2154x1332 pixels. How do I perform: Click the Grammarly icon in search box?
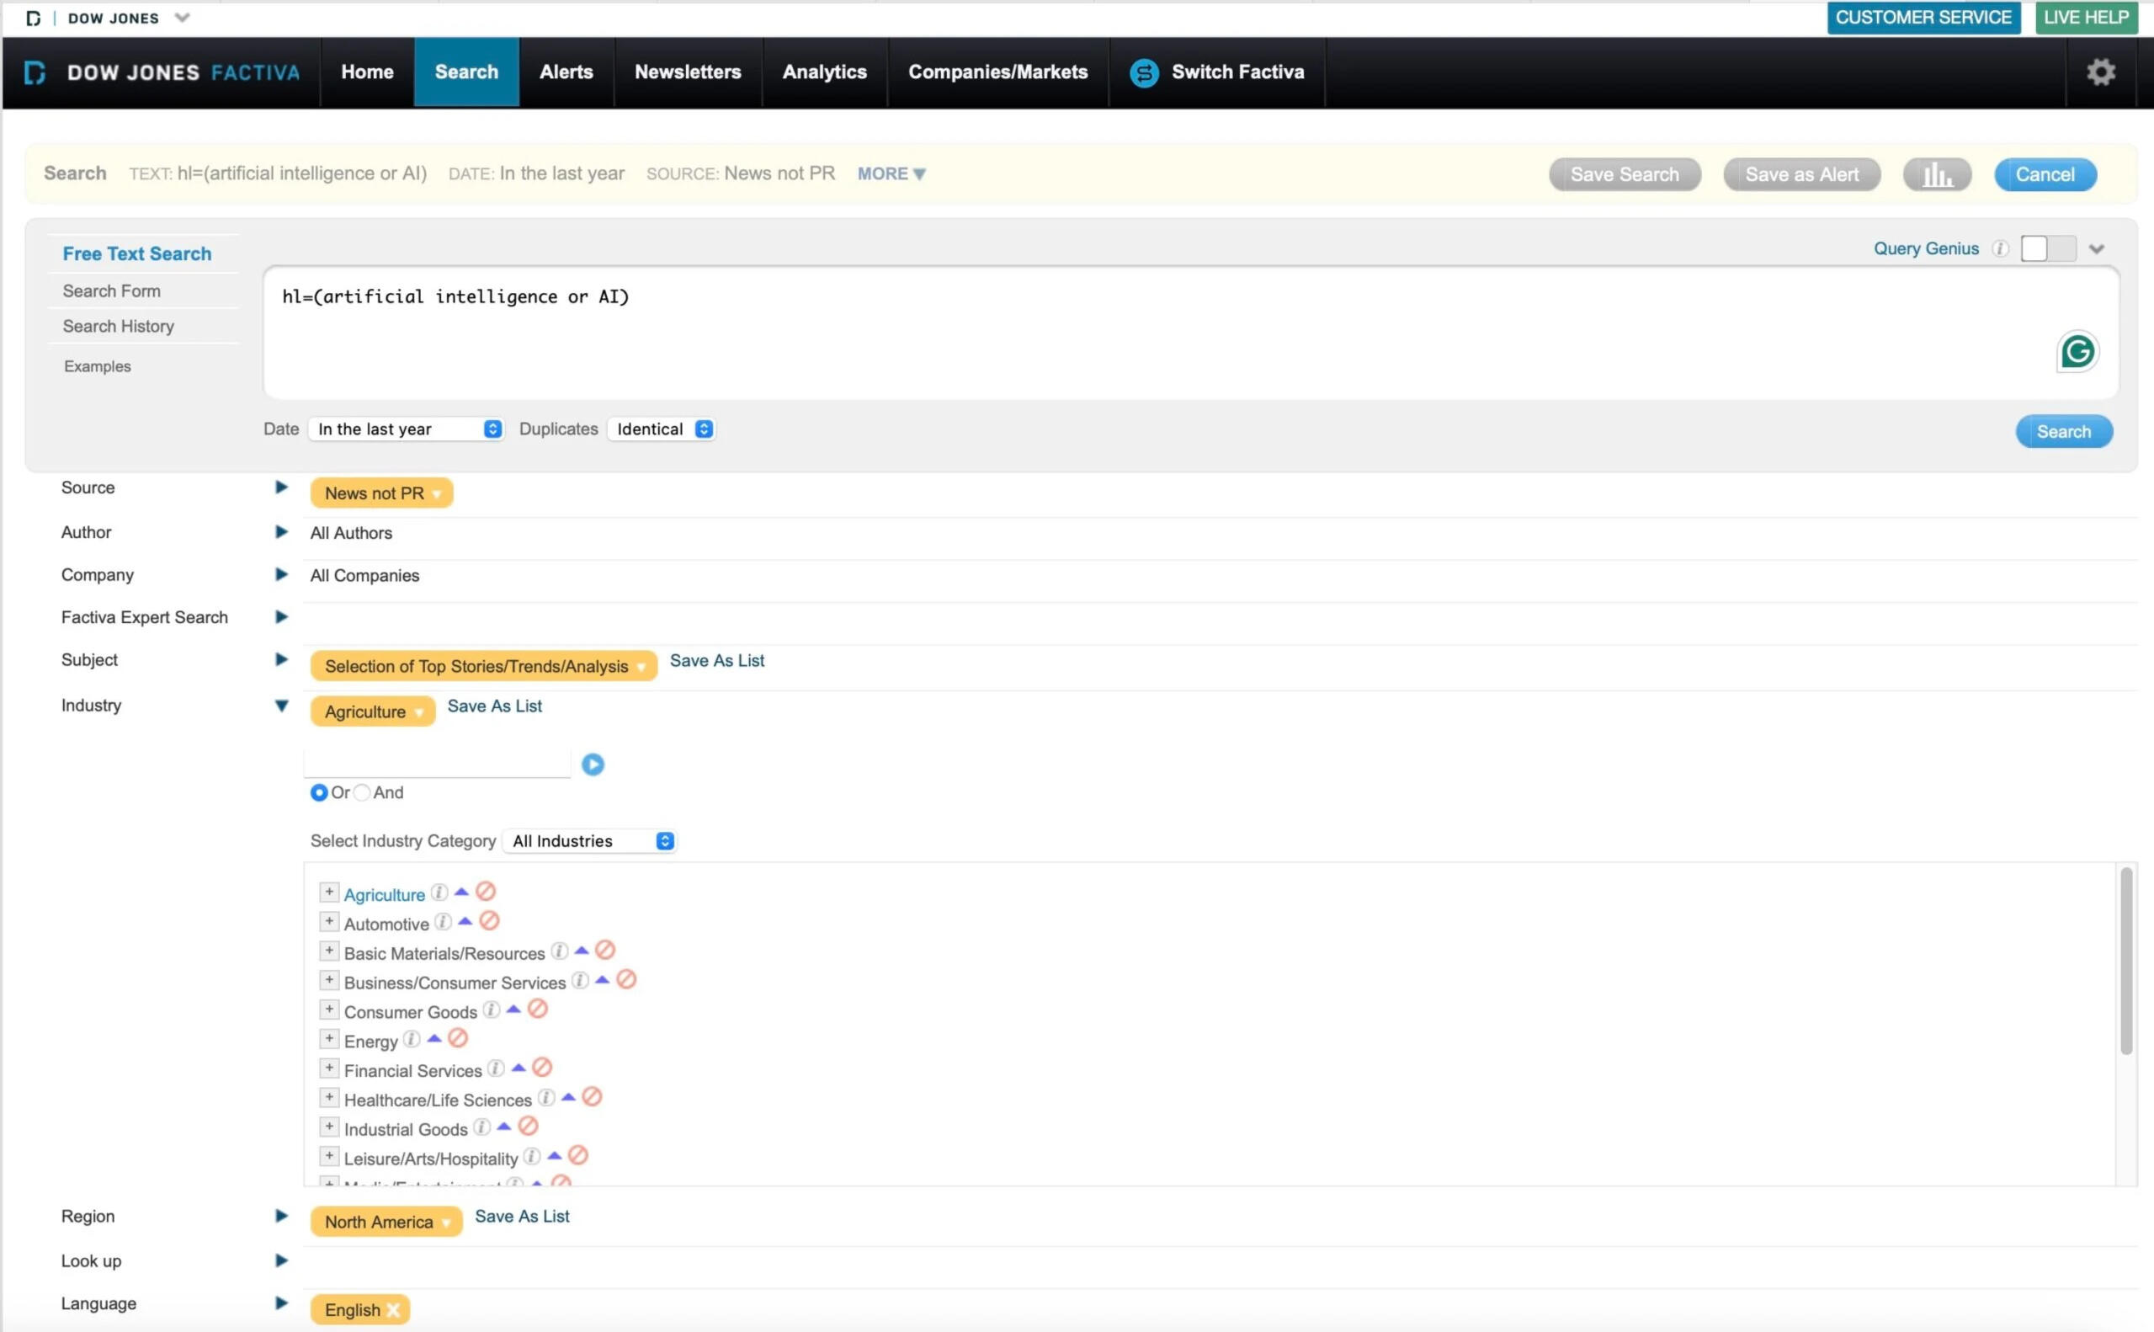[x=2077, y=351]
